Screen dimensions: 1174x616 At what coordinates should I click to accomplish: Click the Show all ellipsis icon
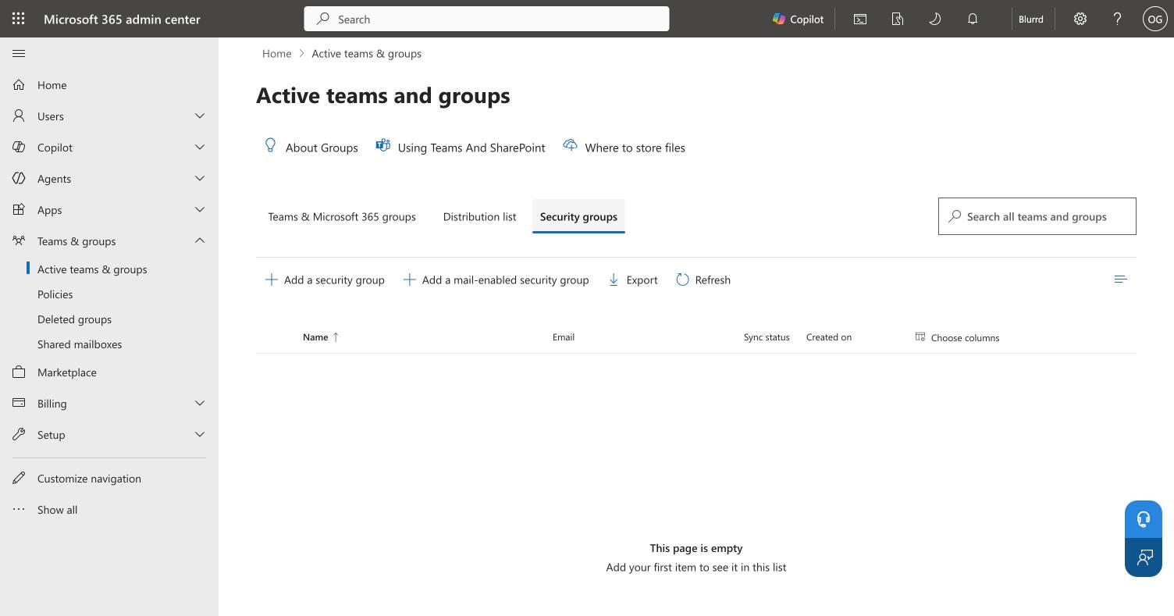(19, 509)
